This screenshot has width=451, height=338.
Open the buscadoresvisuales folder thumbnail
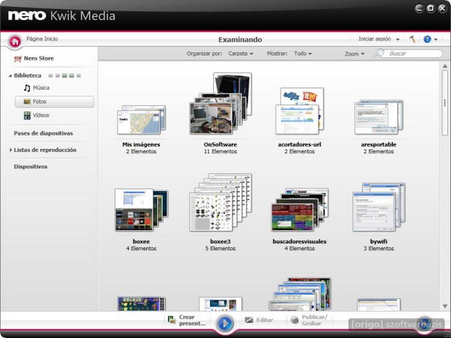[299, 210]
